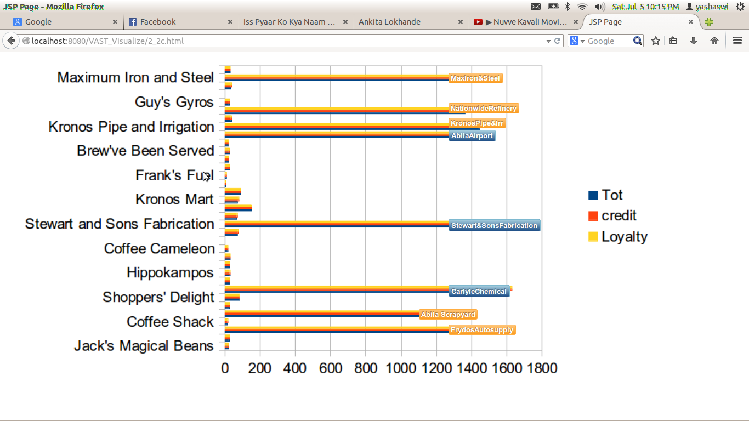The height and width of the screenshot is (421, 749).
Task: Click the Coffee Cameleon axis label
Action: 160,249
